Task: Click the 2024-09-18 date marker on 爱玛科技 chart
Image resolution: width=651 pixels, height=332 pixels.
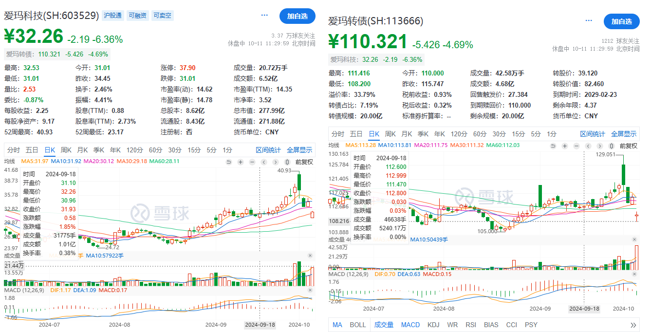Action: (259, 325)
